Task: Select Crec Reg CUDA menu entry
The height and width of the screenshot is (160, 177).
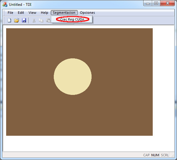Action: click(72, 19)
